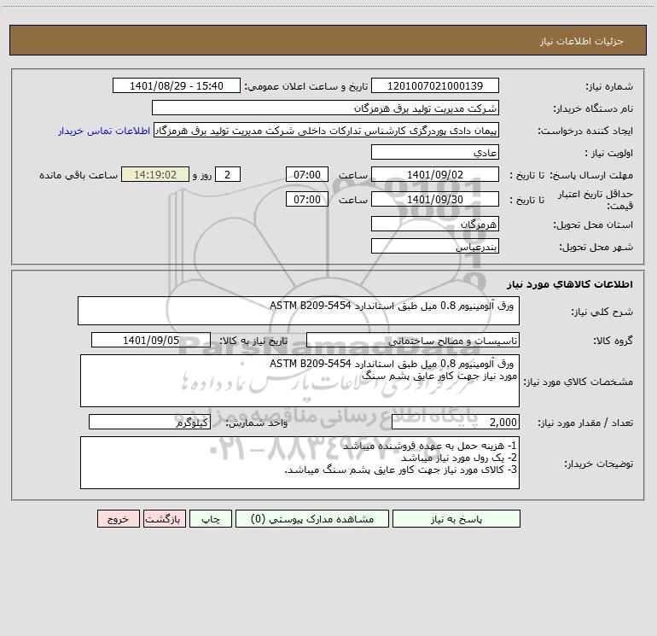
Task: Click the label تاریخ نیاز به کالا
Action: click(x=254, y=341)
